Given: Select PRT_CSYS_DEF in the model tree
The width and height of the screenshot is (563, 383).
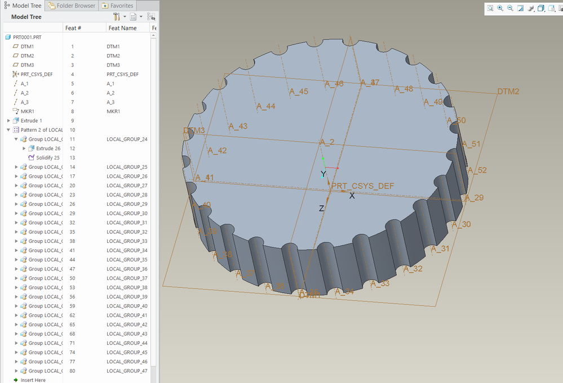Looking at the screenshot, I should (x=36, y=74).
